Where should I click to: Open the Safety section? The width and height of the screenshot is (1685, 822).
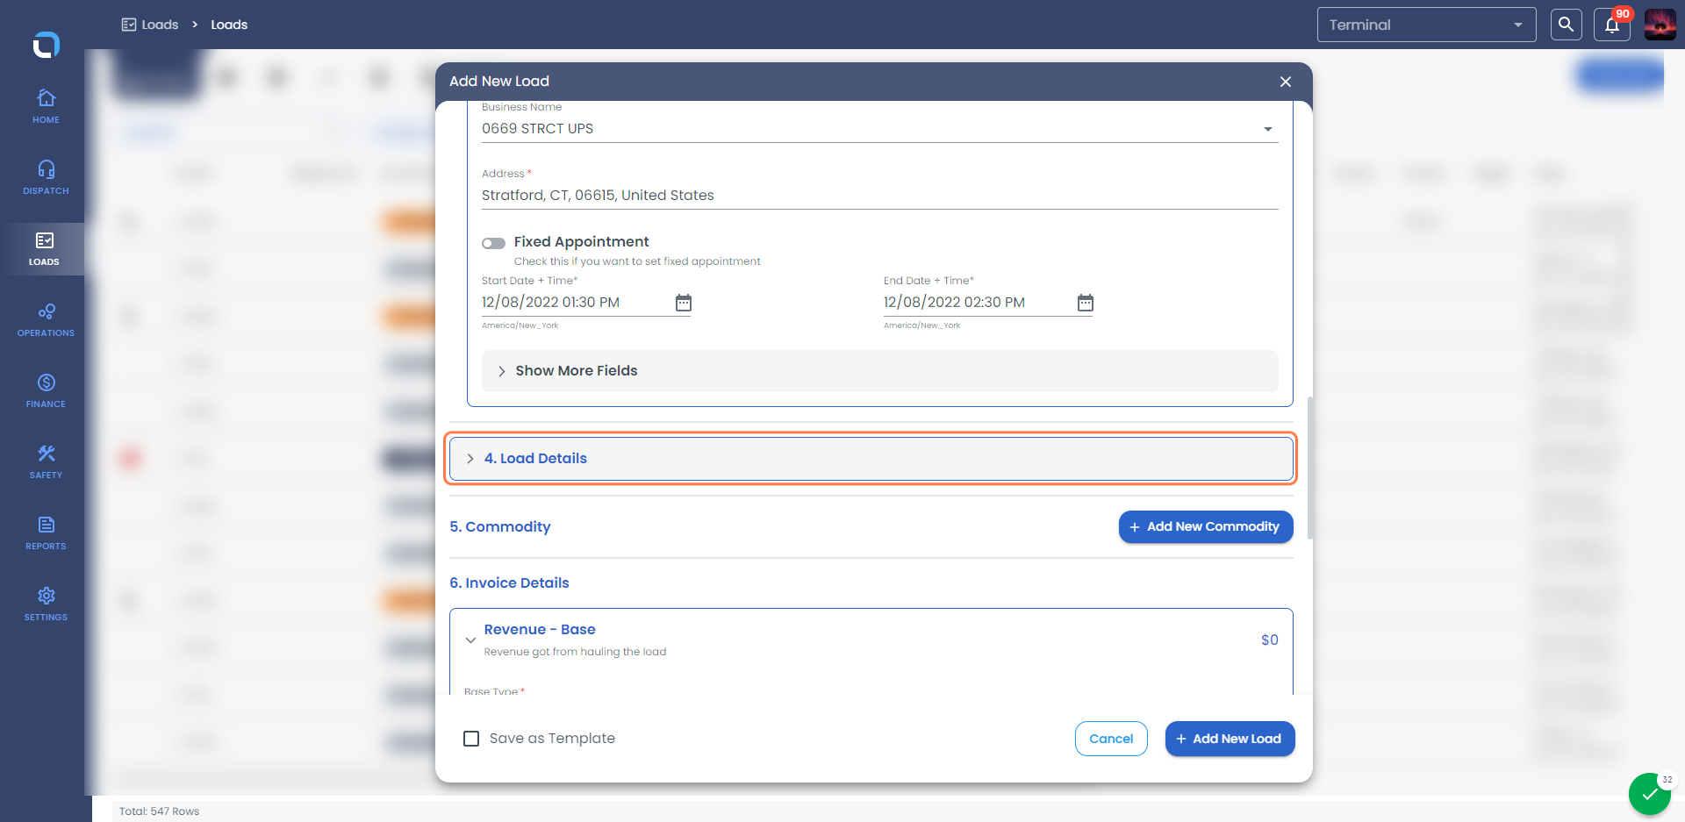[x=46, y=461]
